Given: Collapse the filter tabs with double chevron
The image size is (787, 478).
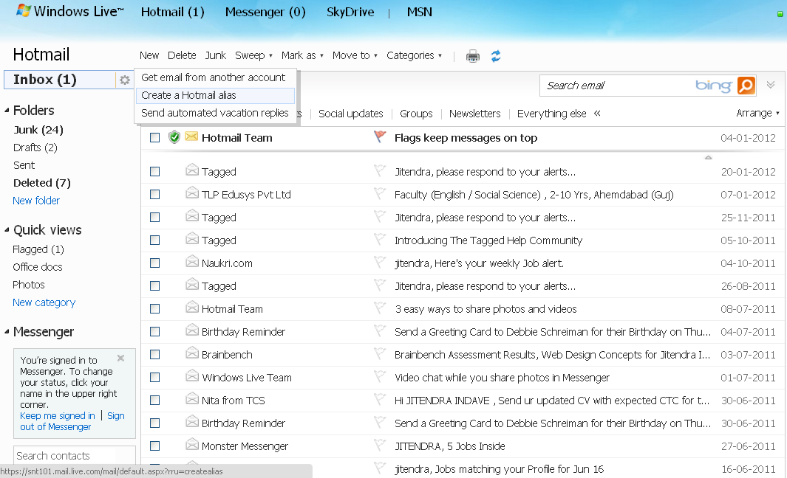Looking at the screenshot, I should tap(597, 114).
